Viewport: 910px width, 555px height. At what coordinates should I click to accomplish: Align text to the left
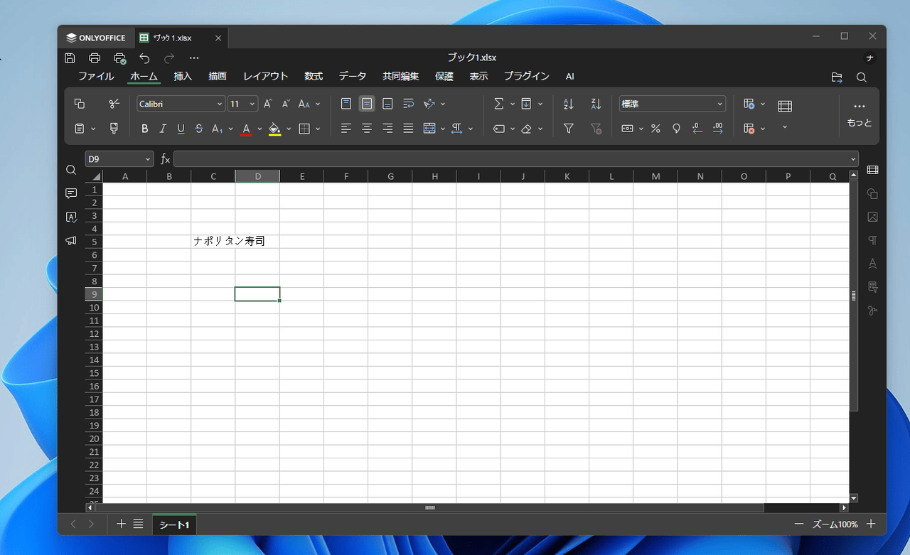tap(346, 129)
